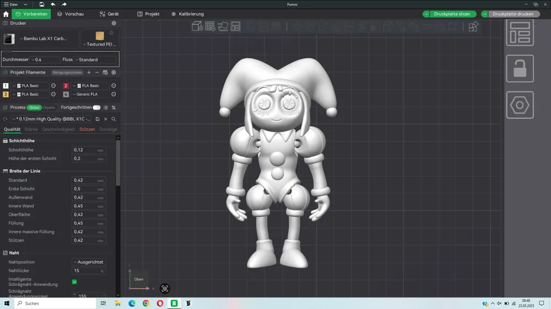
Task: Click the Schichthöhe 0,12 input field
Action: 89,150
